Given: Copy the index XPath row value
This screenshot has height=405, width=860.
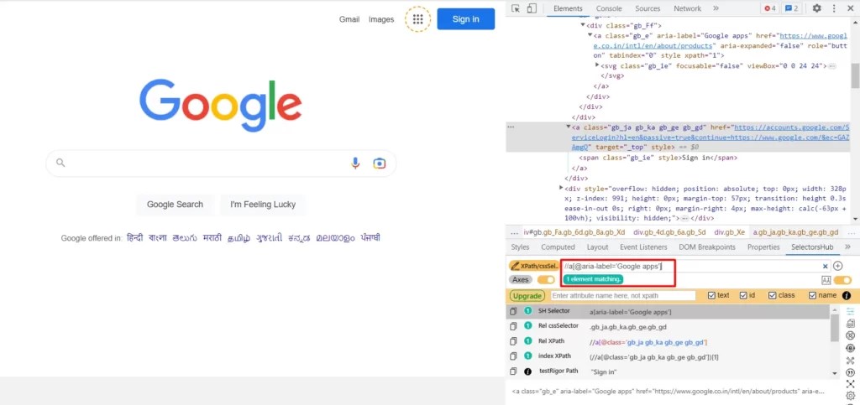Looking at the screenshot, I should 513,356.
